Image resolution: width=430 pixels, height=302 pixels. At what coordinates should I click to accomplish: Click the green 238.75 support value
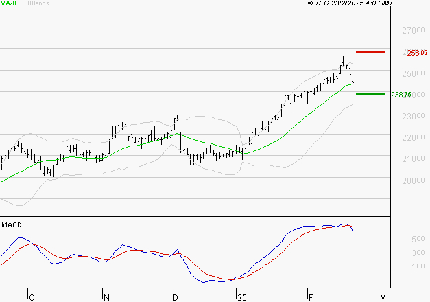pyautogui.click(x=401, y=95)
